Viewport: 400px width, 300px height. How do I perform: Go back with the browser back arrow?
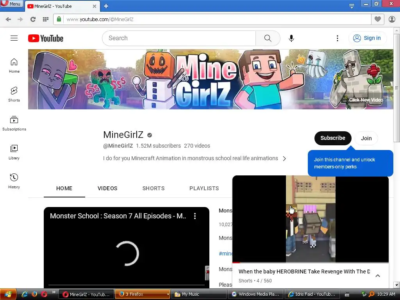[x=8, y=20]
